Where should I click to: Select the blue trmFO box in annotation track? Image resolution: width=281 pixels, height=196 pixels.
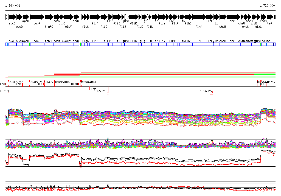pyautogui.click(x=49, y=44)
